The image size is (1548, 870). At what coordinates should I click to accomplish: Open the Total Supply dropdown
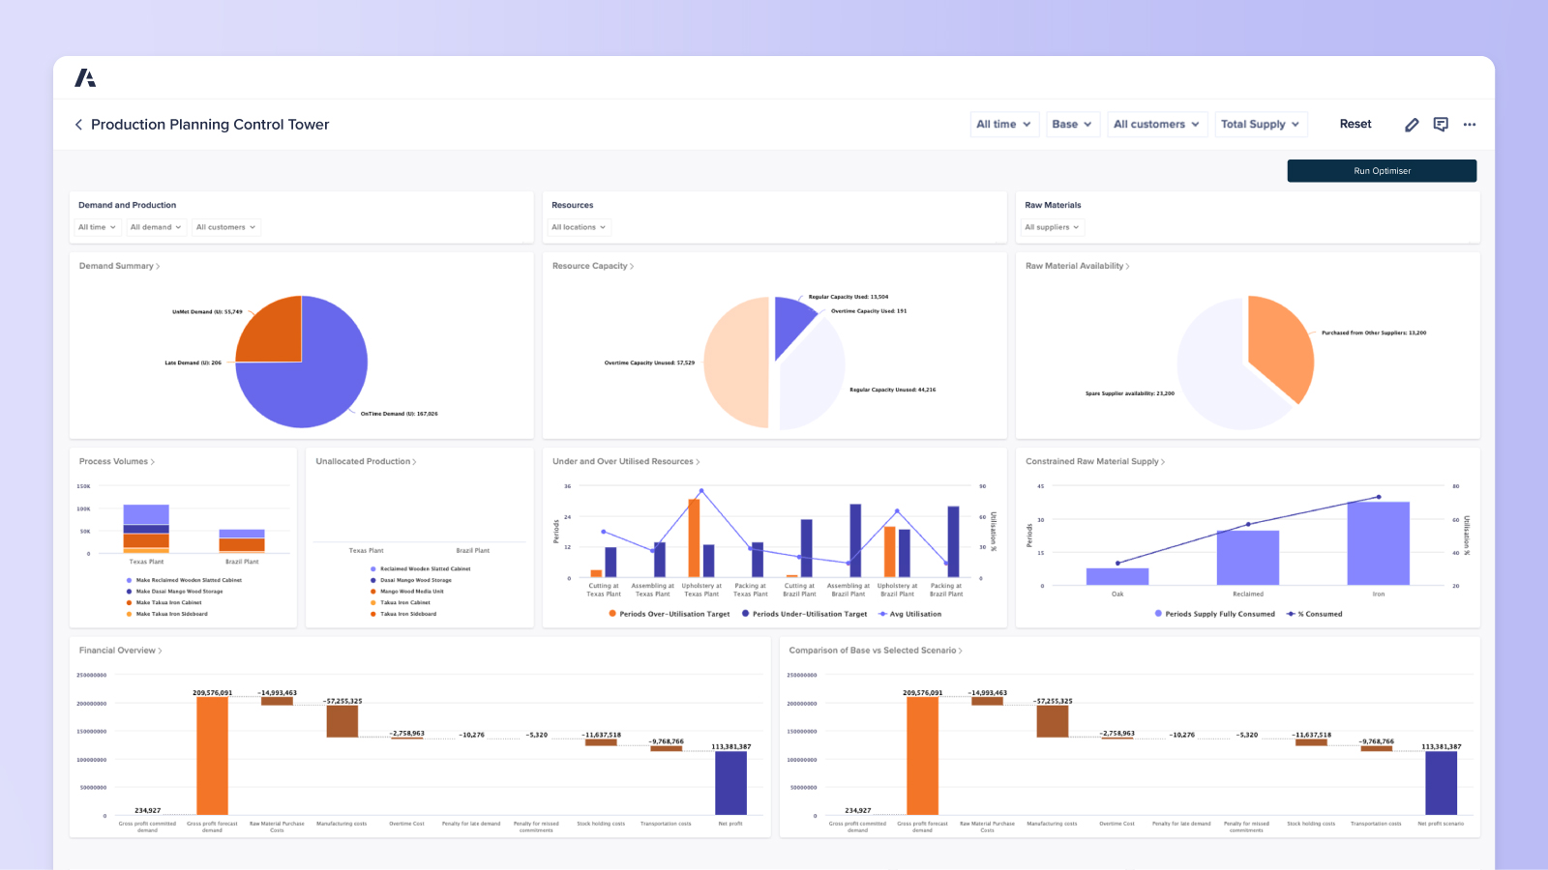(x=1261, y=124)
